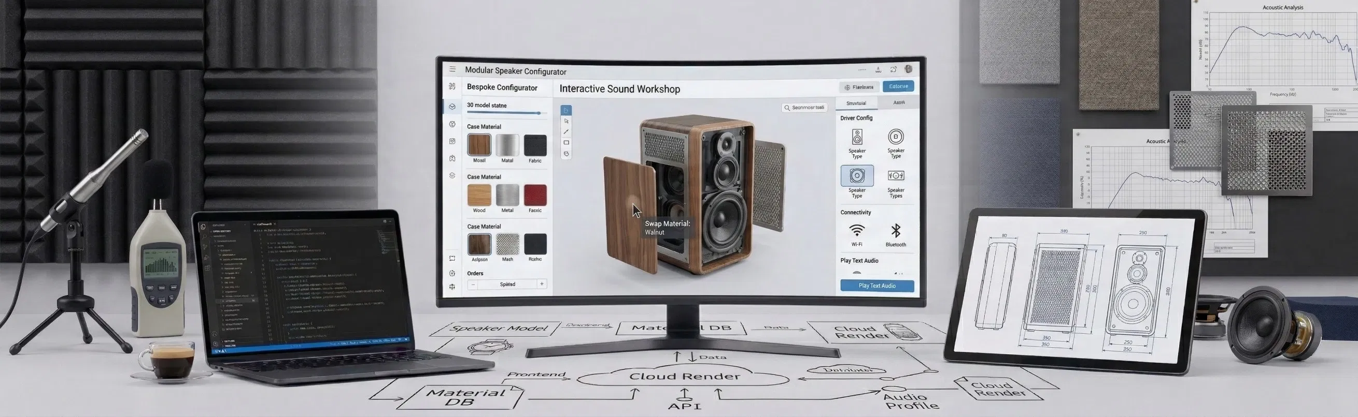1358x417 pixels.
Task: Select the highlighted 3D cube sidebar icon
Action: (x=452, y=107)
